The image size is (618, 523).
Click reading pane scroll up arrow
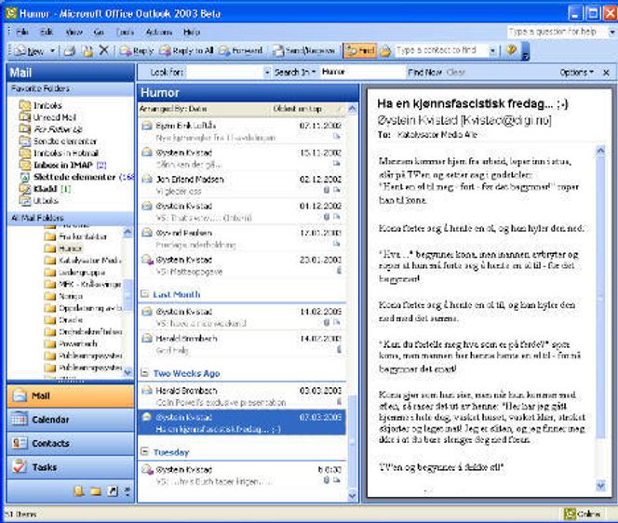click(600, 150)
